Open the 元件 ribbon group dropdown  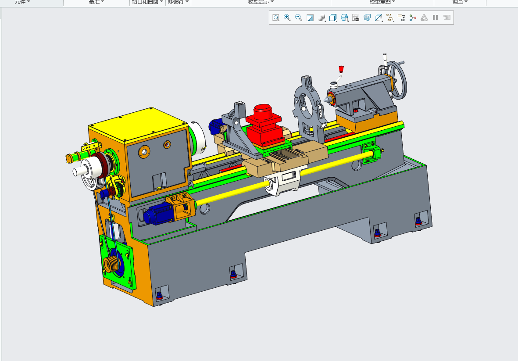point(22,2)
